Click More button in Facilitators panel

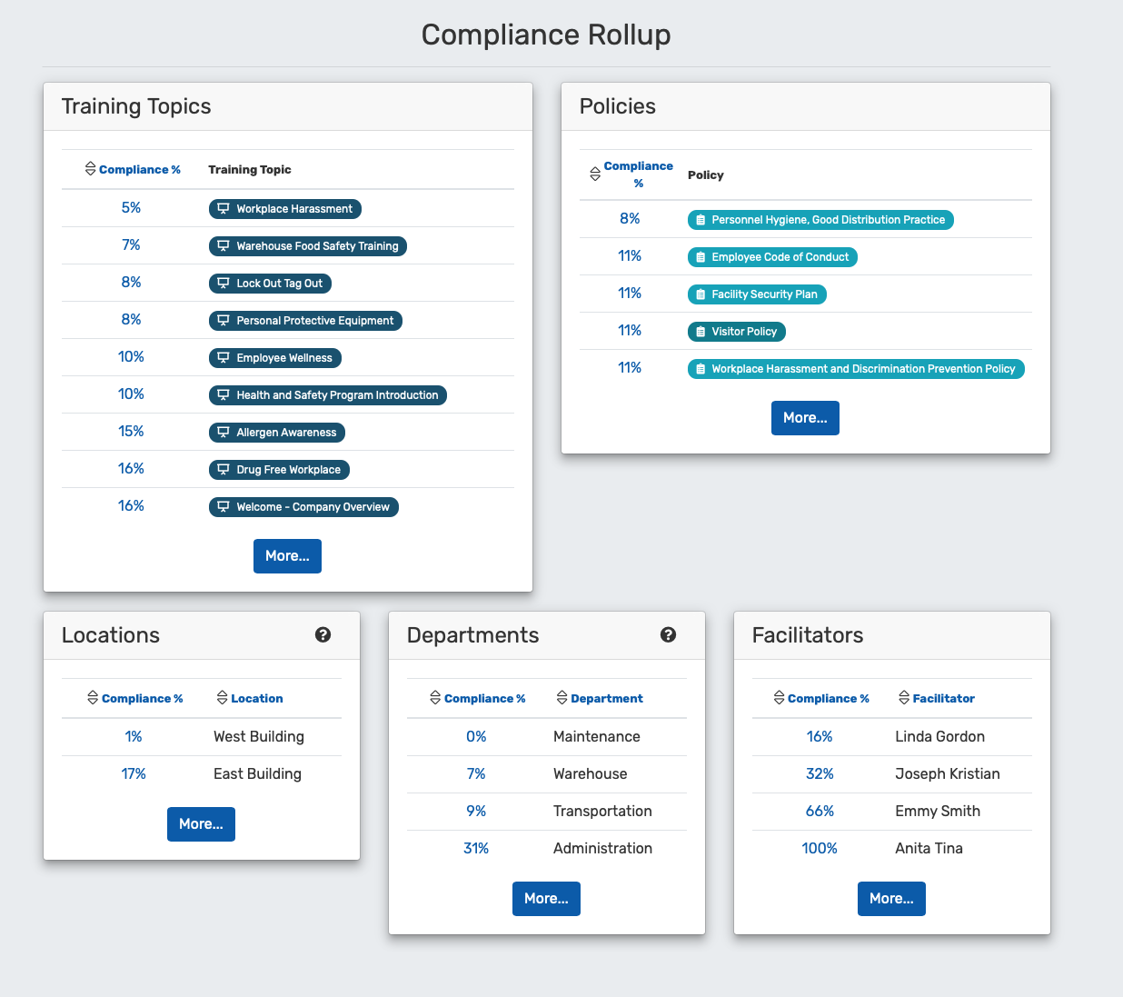891,899
